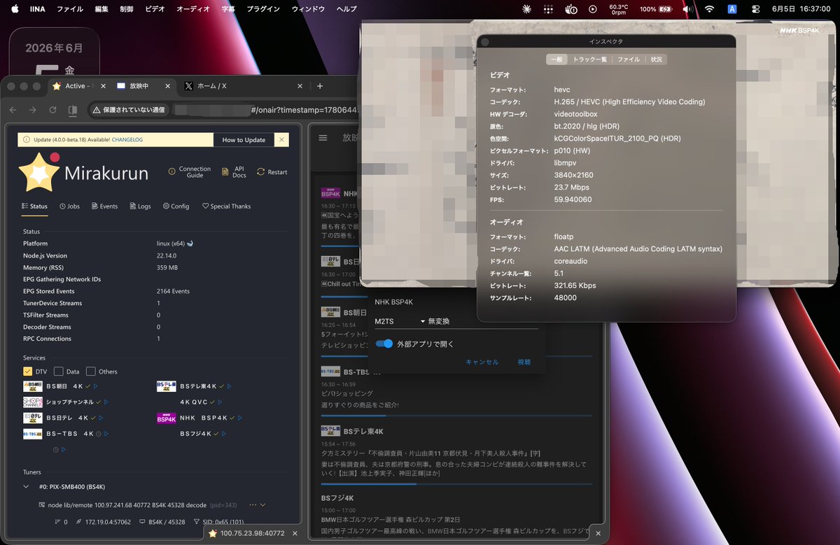Open the Special Thanks tab

tap(226, 206)
